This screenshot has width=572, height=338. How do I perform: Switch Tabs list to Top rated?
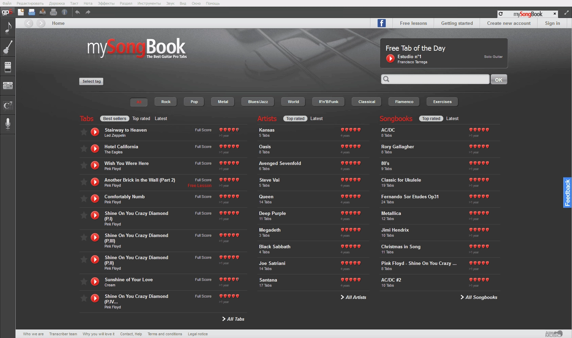point(141,119)
